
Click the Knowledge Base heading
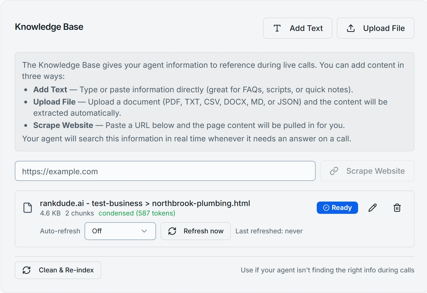(49, 27)
